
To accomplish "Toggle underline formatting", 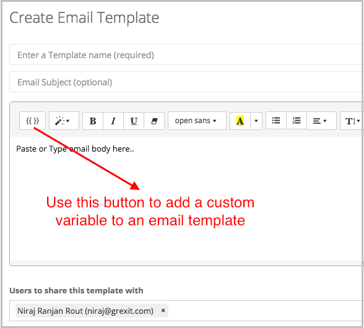I will 134,121.
